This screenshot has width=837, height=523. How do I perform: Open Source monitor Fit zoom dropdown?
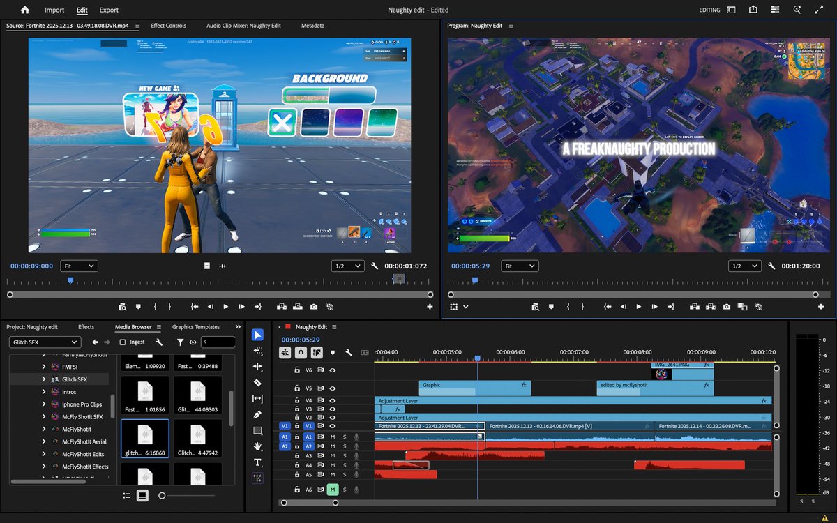(x=79, y=266)
